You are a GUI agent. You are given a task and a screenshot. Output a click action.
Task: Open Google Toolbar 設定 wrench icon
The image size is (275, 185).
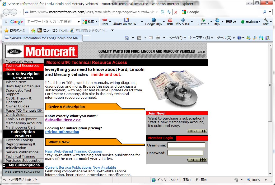(x=266, y=20)
